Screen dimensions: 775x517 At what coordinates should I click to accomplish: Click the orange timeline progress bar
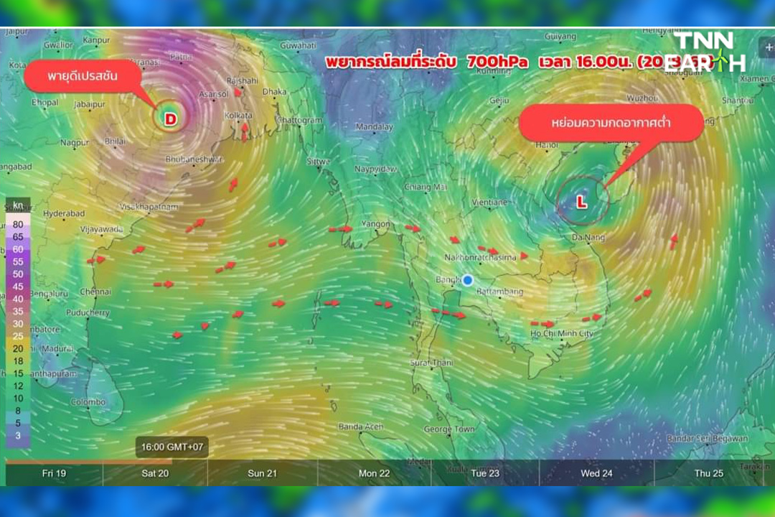[89, 462]
